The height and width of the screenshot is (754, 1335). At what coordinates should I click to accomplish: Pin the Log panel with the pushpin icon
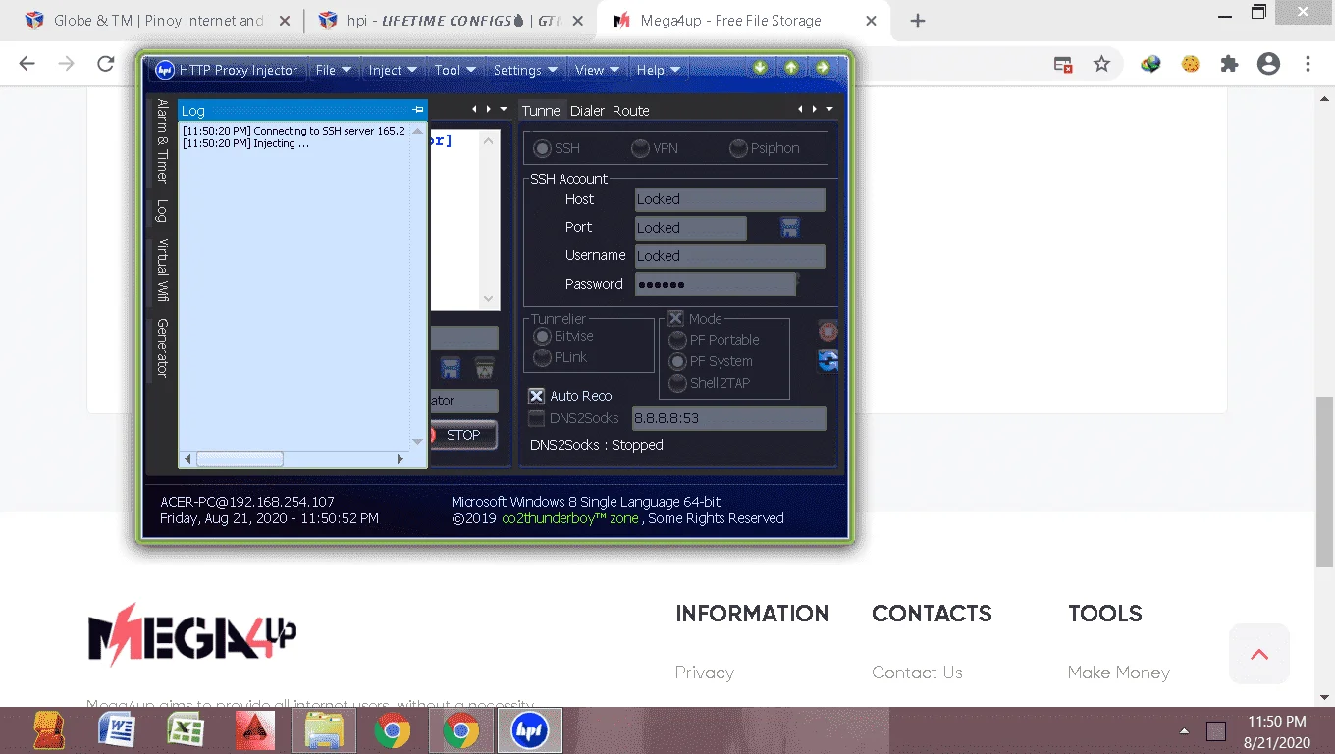[x=418, y=110]
